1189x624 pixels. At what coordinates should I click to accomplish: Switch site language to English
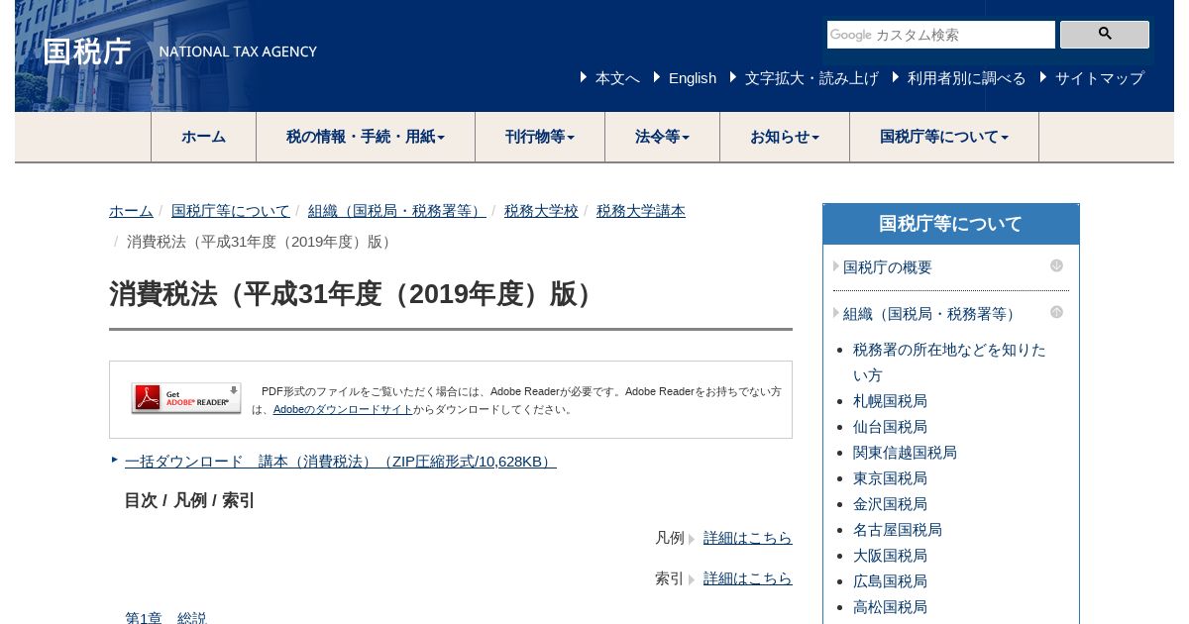pyautogui.click(x=693, y=78)
